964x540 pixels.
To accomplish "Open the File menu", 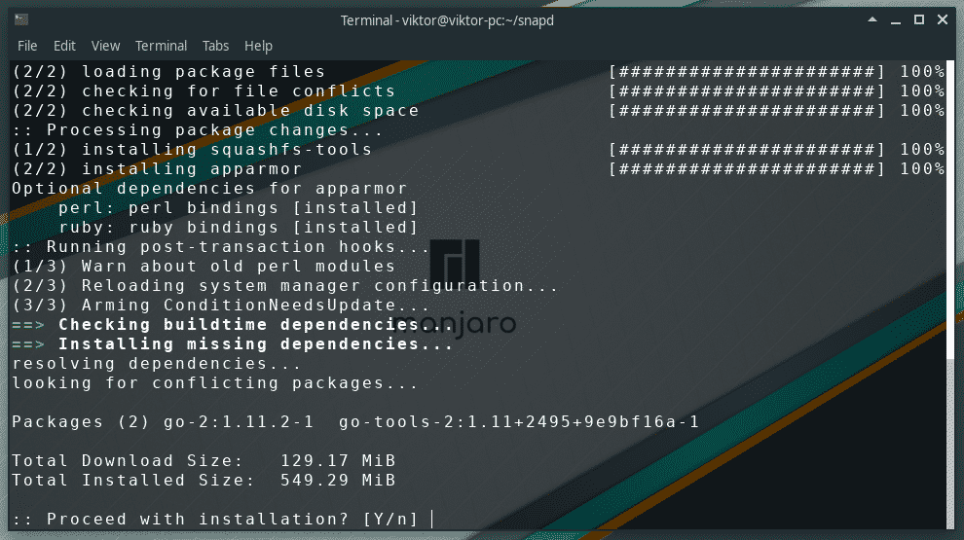I will click(27, 46).
